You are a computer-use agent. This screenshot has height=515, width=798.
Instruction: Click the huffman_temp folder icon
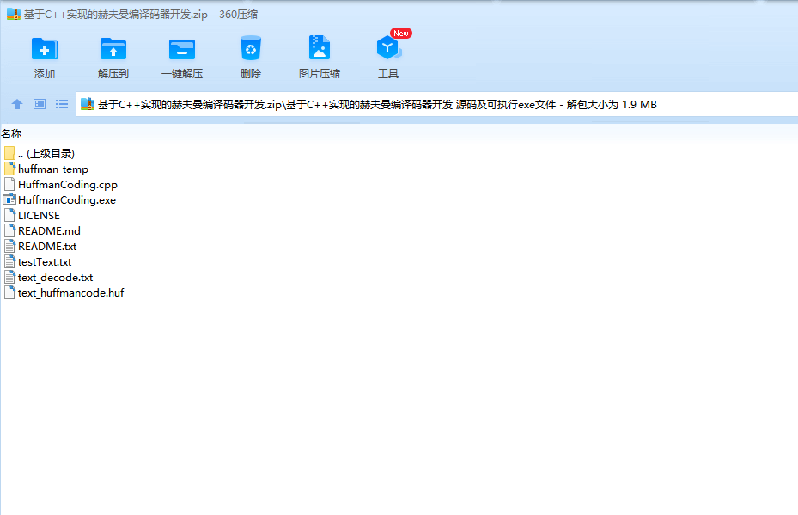[9, 169]
